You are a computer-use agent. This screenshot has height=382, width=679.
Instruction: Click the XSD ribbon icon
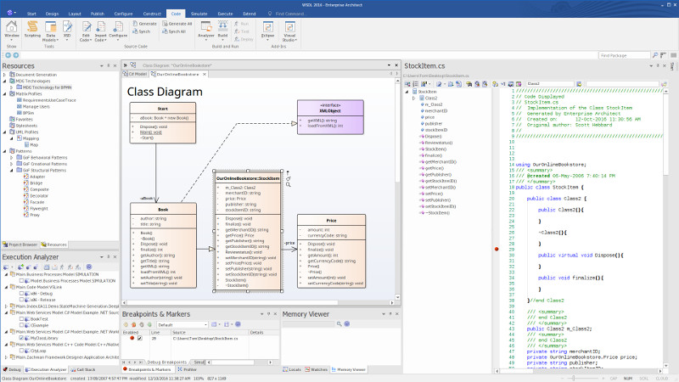(67, 31)
